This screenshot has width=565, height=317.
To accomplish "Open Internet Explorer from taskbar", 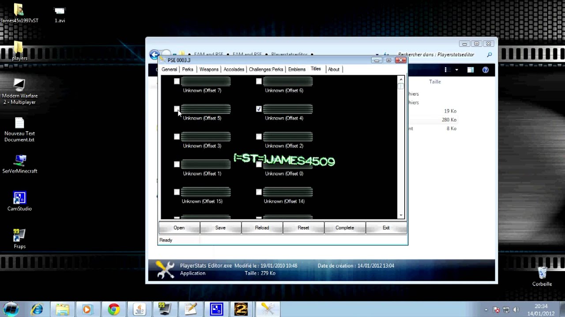I will 37,310.
